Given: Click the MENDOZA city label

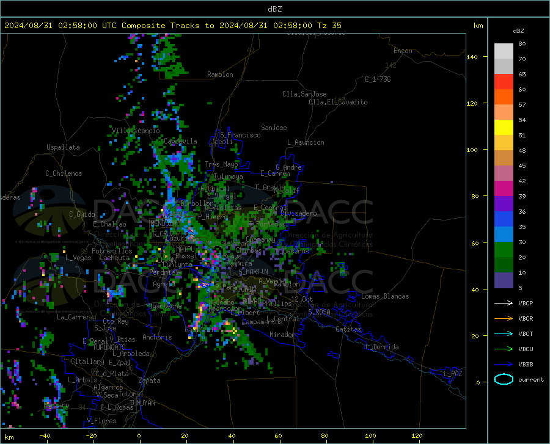Looking at the screenshot, I should 164,224.
